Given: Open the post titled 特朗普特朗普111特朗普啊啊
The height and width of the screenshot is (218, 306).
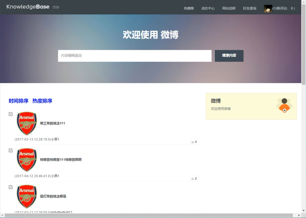Looking at the screenshot, I should pos(61,160).
